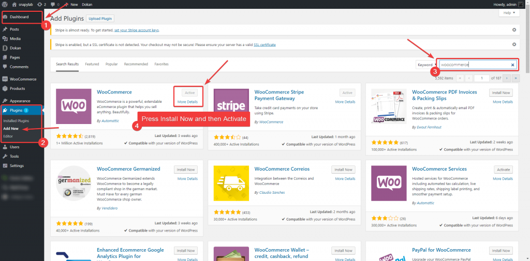Viewport: 530px width, 261px height.
Task: Jump to the last results page
Action: point(516,78)
